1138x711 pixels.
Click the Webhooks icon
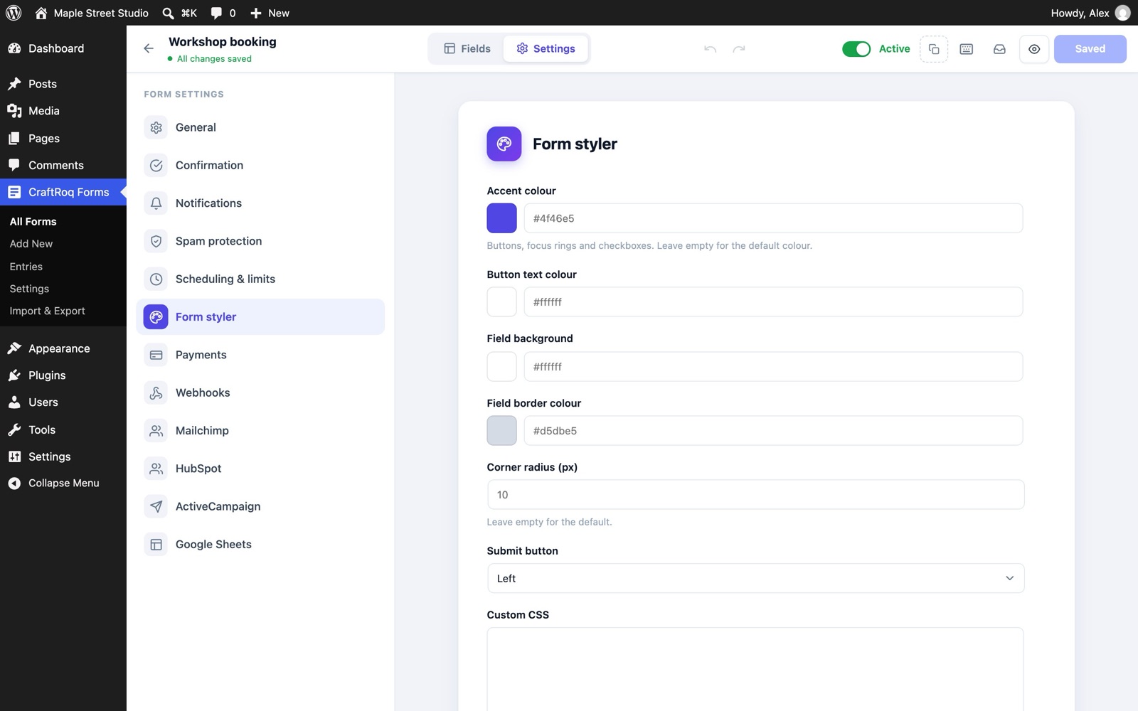tap(156, 392)
